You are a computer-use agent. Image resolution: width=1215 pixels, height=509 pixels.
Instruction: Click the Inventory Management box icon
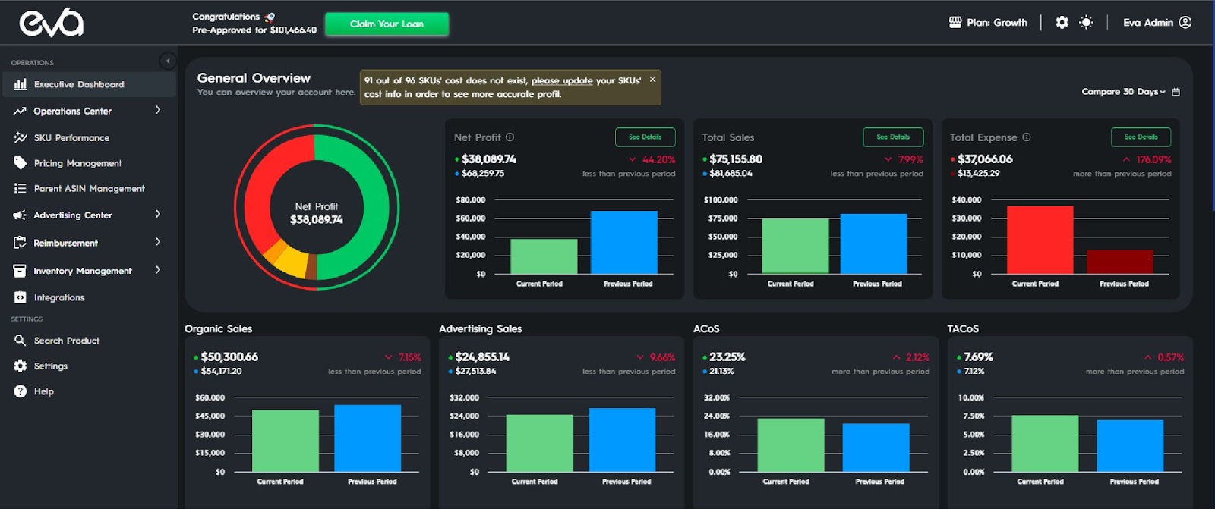tap(20, 271)
